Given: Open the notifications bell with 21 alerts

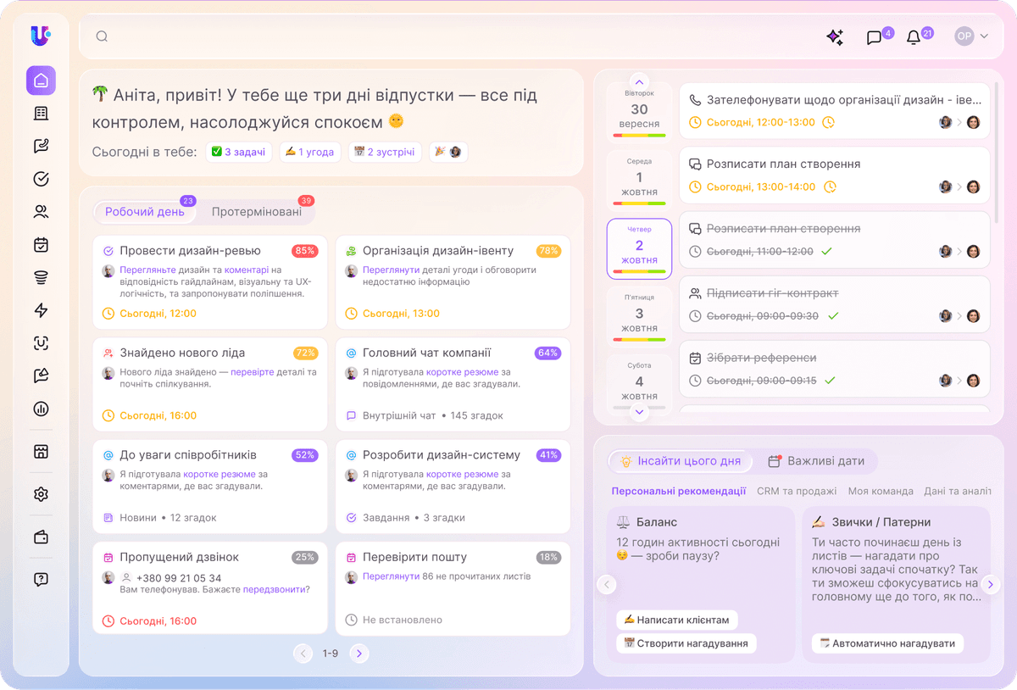Looking at the screenshot, I should coord(914,36).
